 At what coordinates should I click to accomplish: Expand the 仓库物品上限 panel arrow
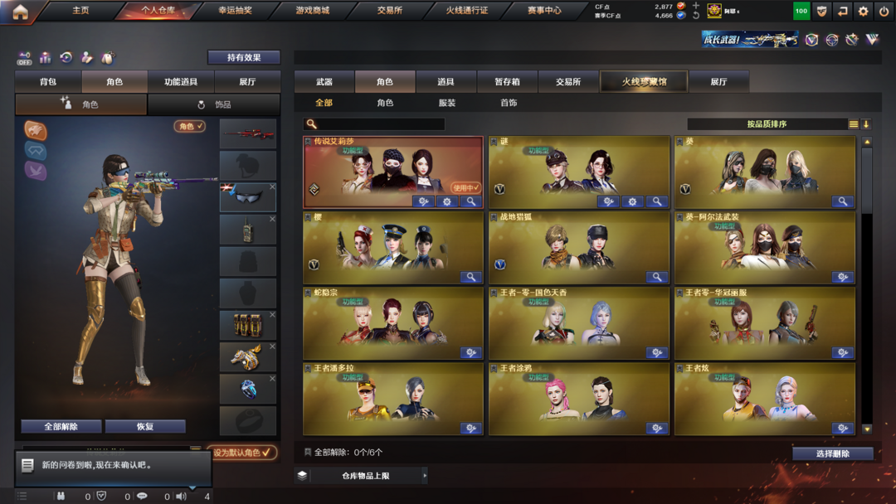(x=425, y=476)
